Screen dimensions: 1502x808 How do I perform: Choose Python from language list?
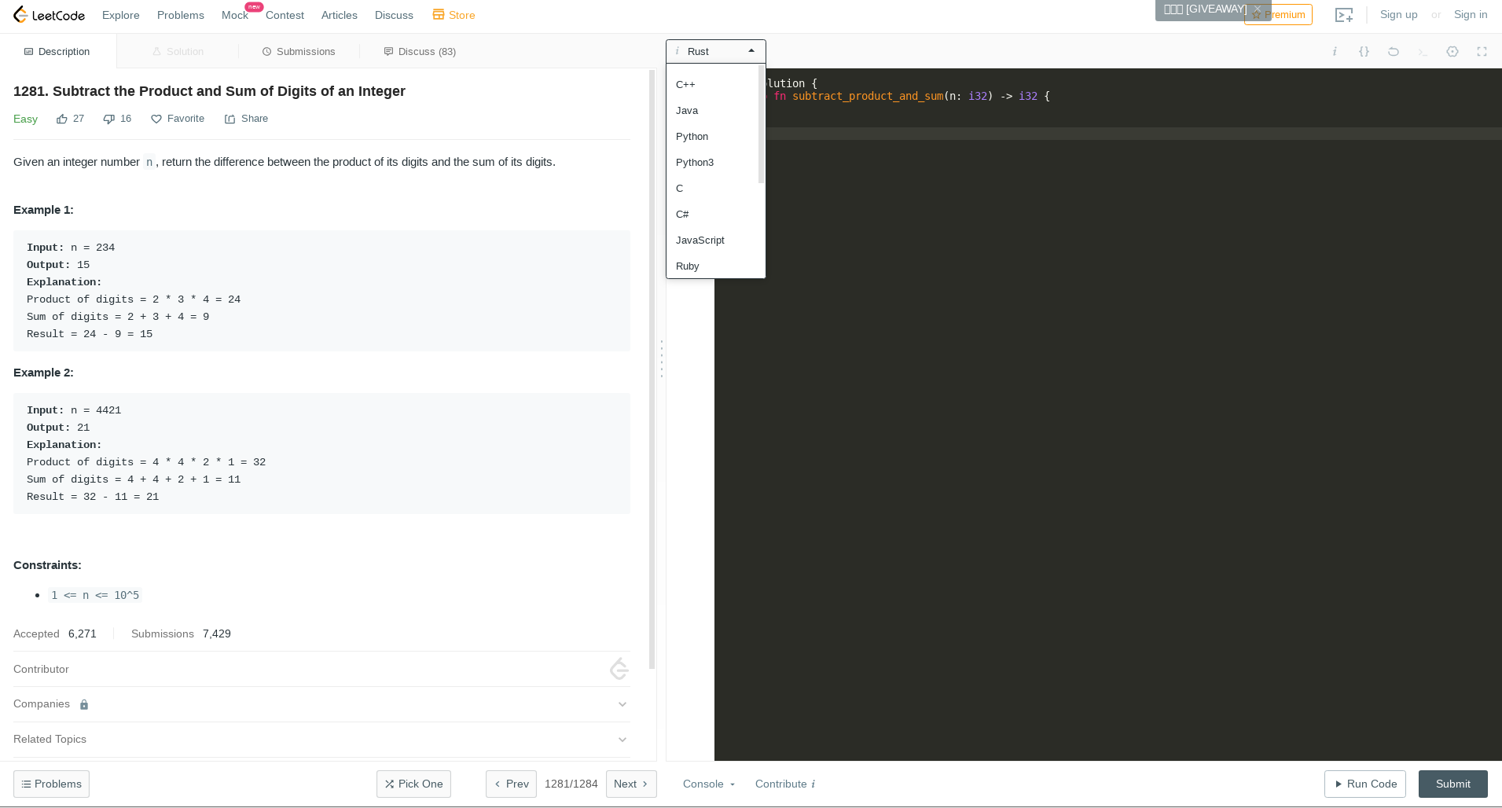click(712, 136)
